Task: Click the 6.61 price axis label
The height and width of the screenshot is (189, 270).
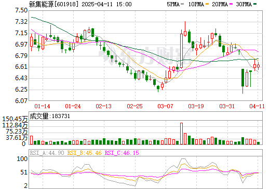Action: click(21, 67)
